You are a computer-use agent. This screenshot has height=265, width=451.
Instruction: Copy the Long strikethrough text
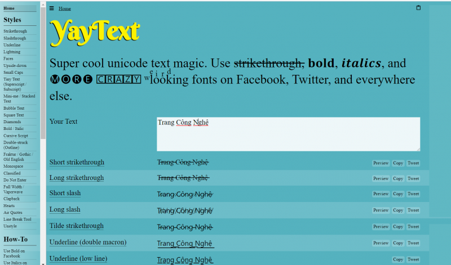pos(398,178)
